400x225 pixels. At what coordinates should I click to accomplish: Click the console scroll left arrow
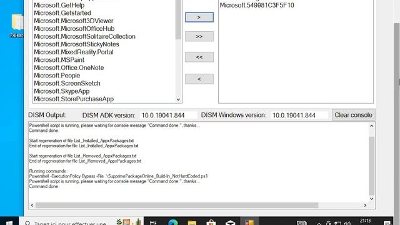[x=32, y=205]
